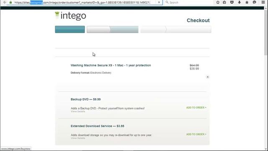Click the scrollbar down arrow
Viewport: 268px width, 151px height.
[x=265, y=149]
